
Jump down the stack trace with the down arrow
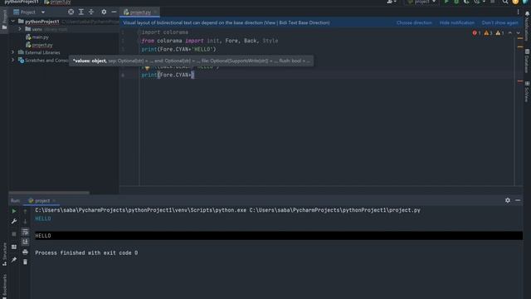25,222
